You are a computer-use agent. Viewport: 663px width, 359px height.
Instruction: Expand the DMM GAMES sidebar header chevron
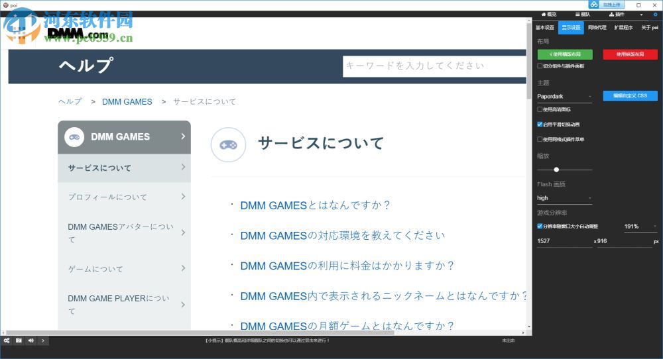[183, 136]
